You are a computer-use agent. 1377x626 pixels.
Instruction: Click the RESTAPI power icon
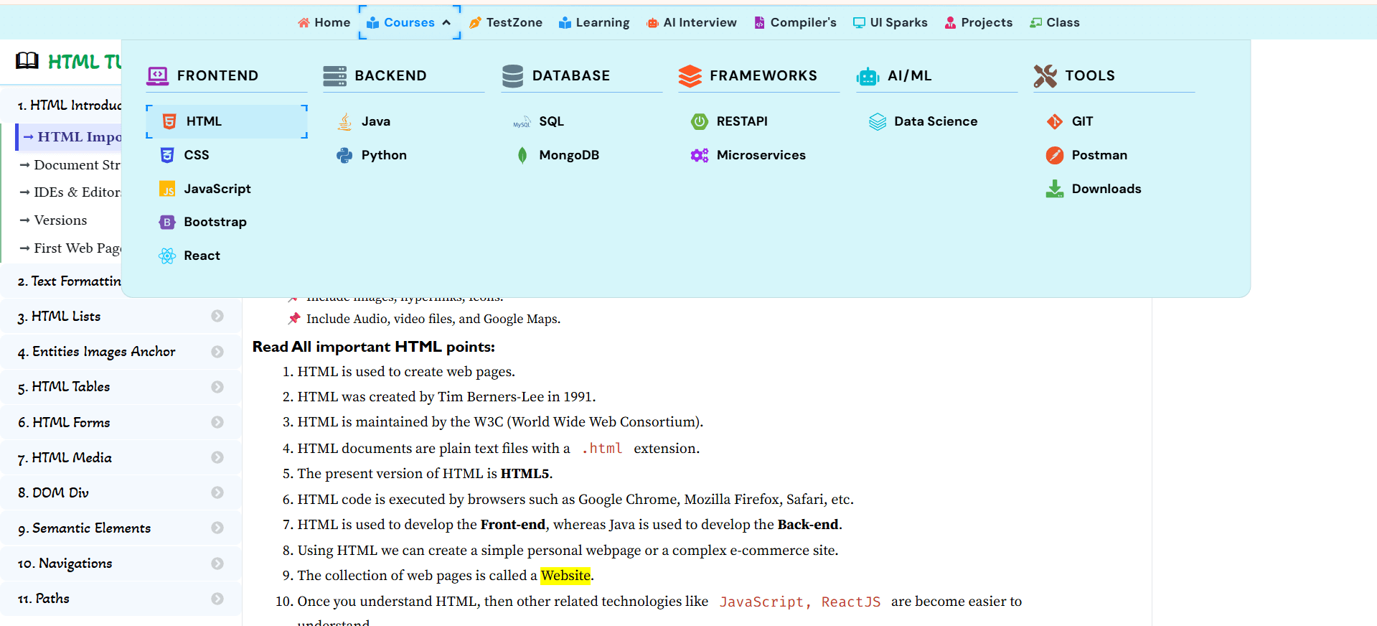tap(700, 121)
